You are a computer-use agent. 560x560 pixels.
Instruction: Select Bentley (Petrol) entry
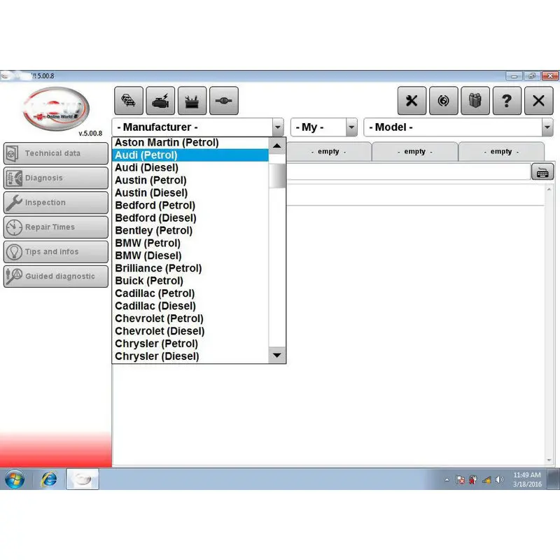pyautogui.click(x=190, y=230)
